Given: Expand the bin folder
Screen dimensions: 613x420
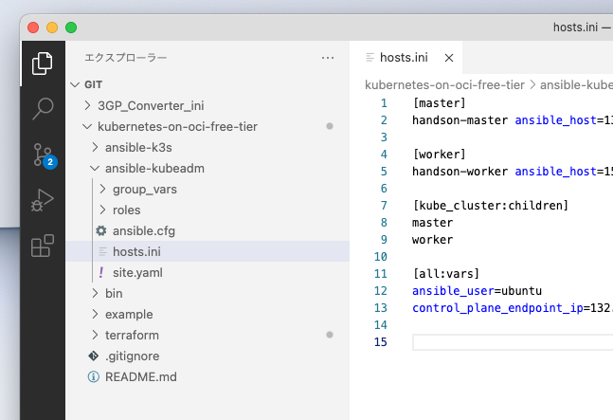Looking at the screenshot, I should pyautogui.click(x=95, y=293).
